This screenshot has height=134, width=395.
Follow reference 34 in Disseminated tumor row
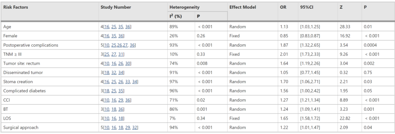coord(120,72)
